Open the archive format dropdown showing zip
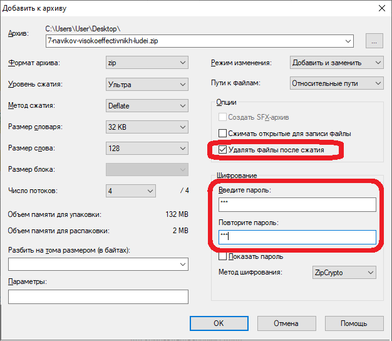Viewport: 392px width, 341px height. (x=147, y=63)
